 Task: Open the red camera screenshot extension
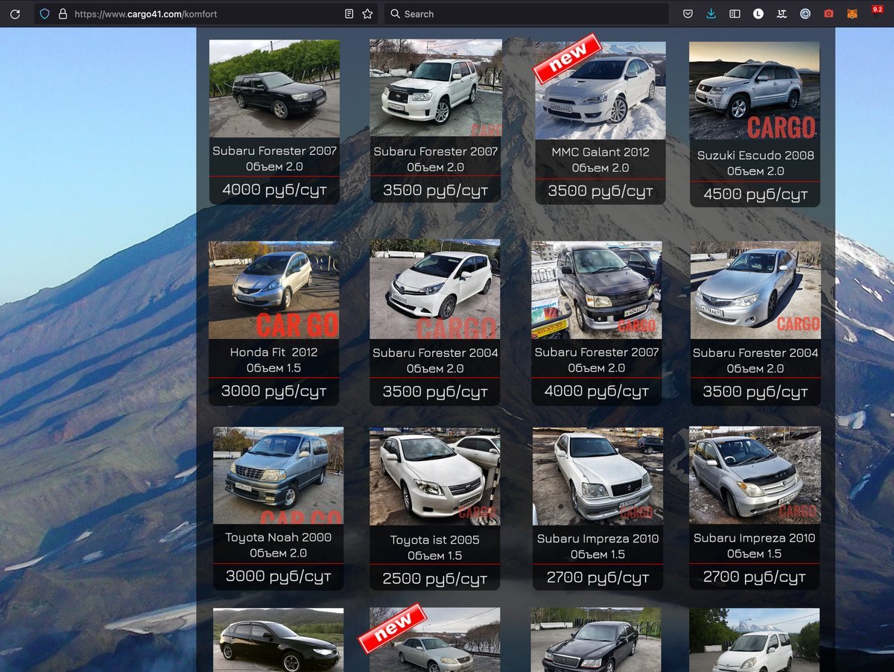click(x=828, y=14)
